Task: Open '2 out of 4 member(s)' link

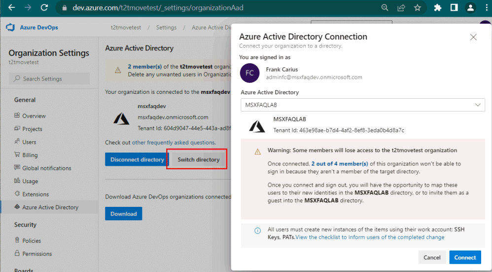Action: click(x=340, y=163)
